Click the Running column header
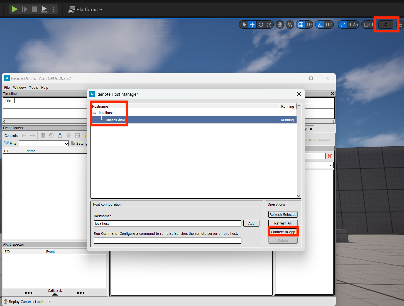Screen dimensions: 404x306 point(288,106)
